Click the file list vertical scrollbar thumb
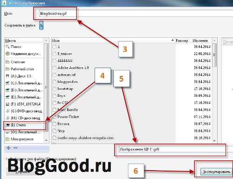The width and height of the screenshot is (233, 179). (214, 55)
